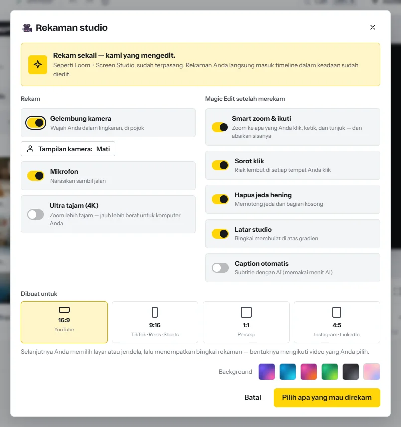This screenshot has width=401, height=427.
Task: Pick the pink-orange gradient background swatch
Action: pyautogui.click(x=309, y=372)
